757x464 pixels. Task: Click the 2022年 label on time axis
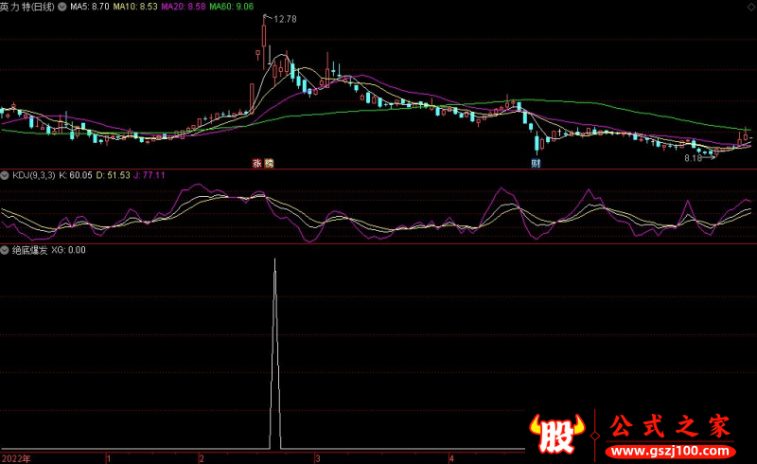coord(16,458)
